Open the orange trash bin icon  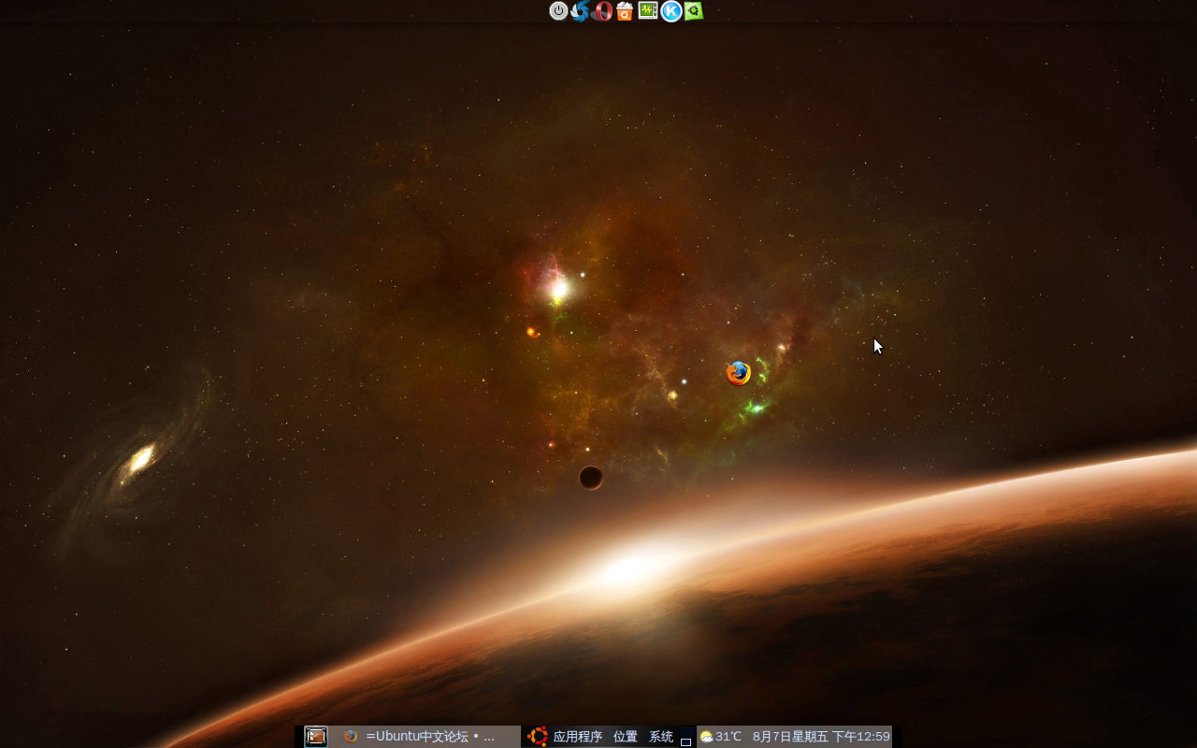[625, 11]
